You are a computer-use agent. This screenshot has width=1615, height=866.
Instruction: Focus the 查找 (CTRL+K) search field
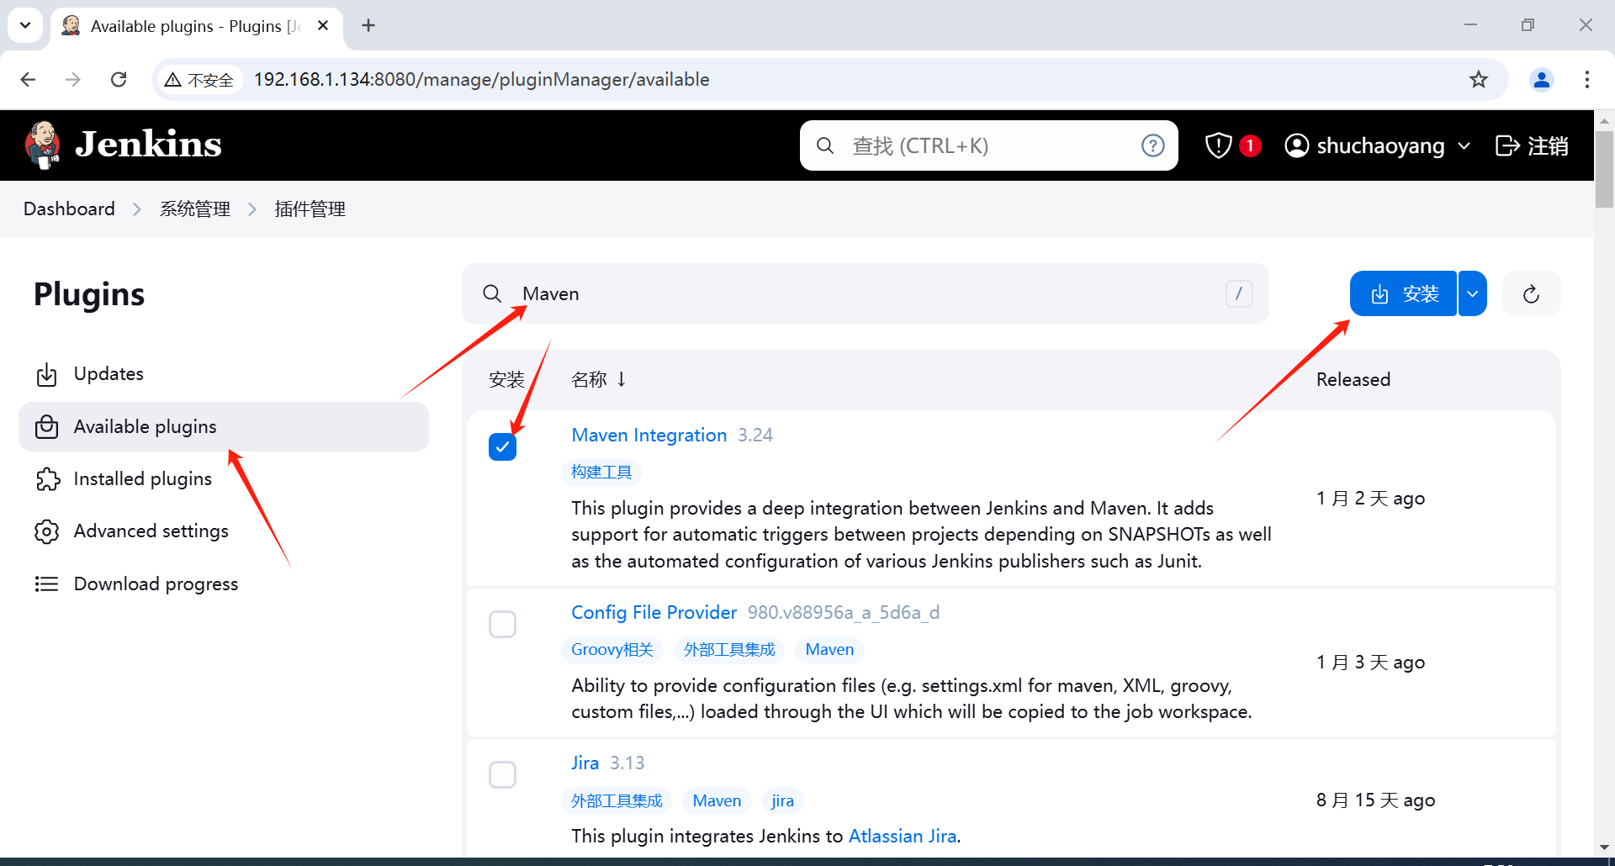click(988, 145)
